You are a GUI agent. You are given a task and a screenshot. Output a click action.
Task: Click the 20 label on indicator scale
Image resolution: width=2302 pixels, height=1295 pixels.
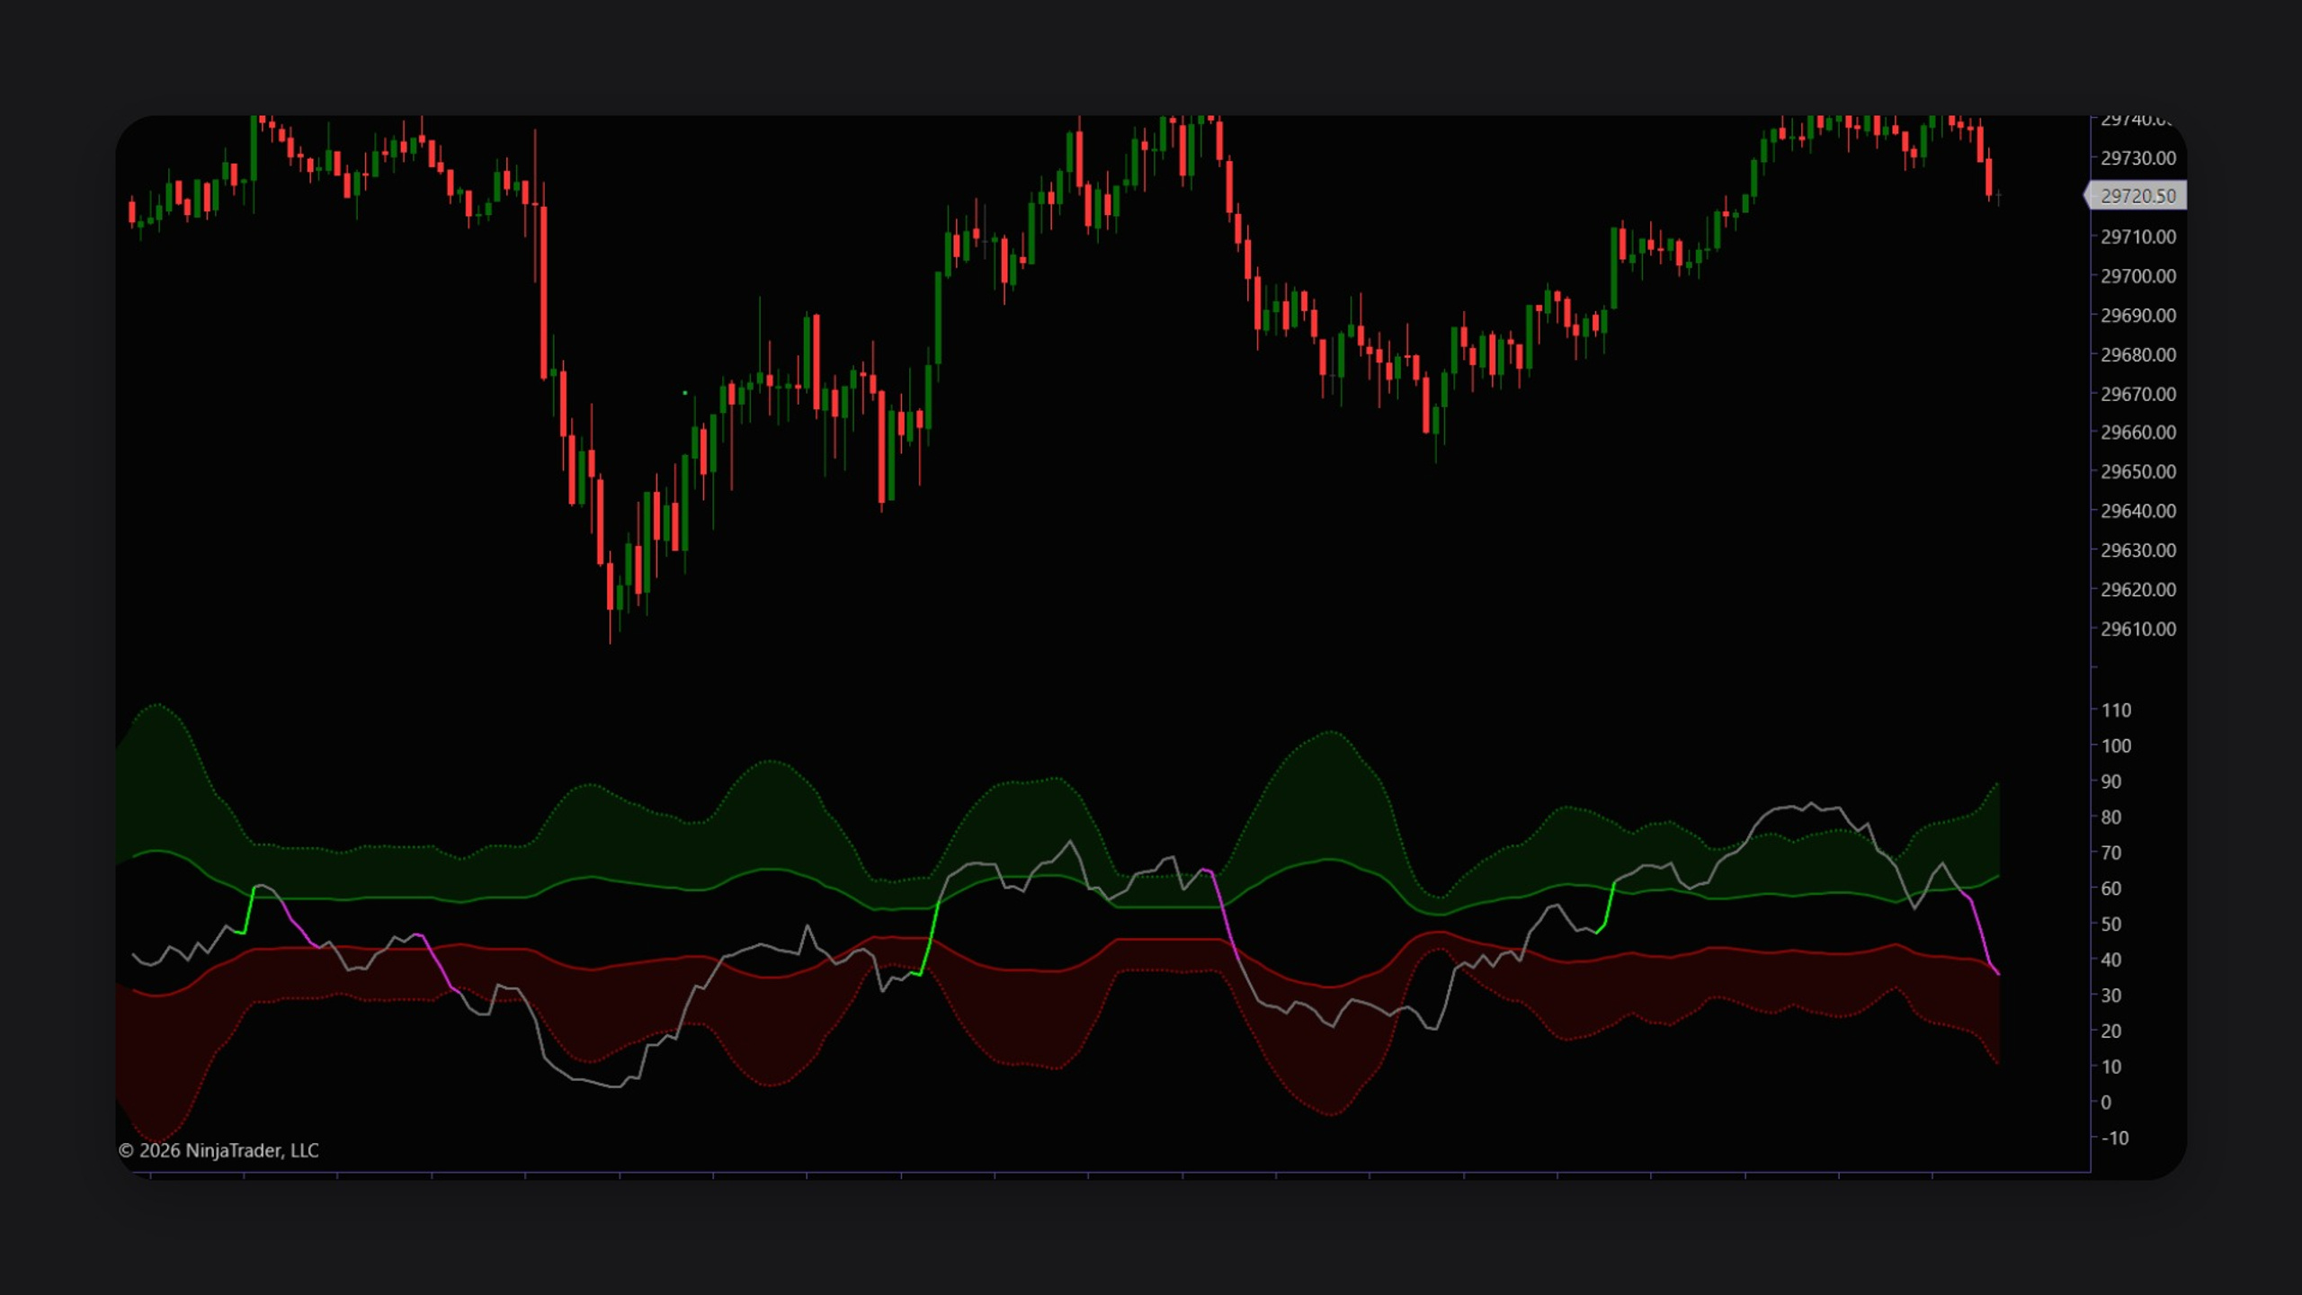pos(2110,1031)
